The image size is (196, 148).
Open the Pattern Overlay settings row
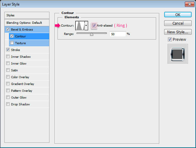point(27,91)
